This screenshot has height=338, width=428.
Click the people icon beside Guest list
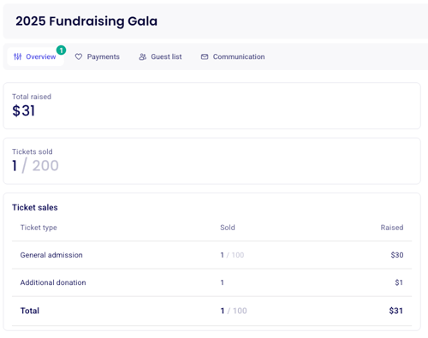[x=143, y=56]
